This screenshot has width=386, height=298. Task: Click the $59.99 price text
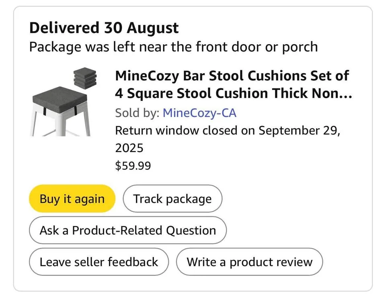click(x=133, y=165)
